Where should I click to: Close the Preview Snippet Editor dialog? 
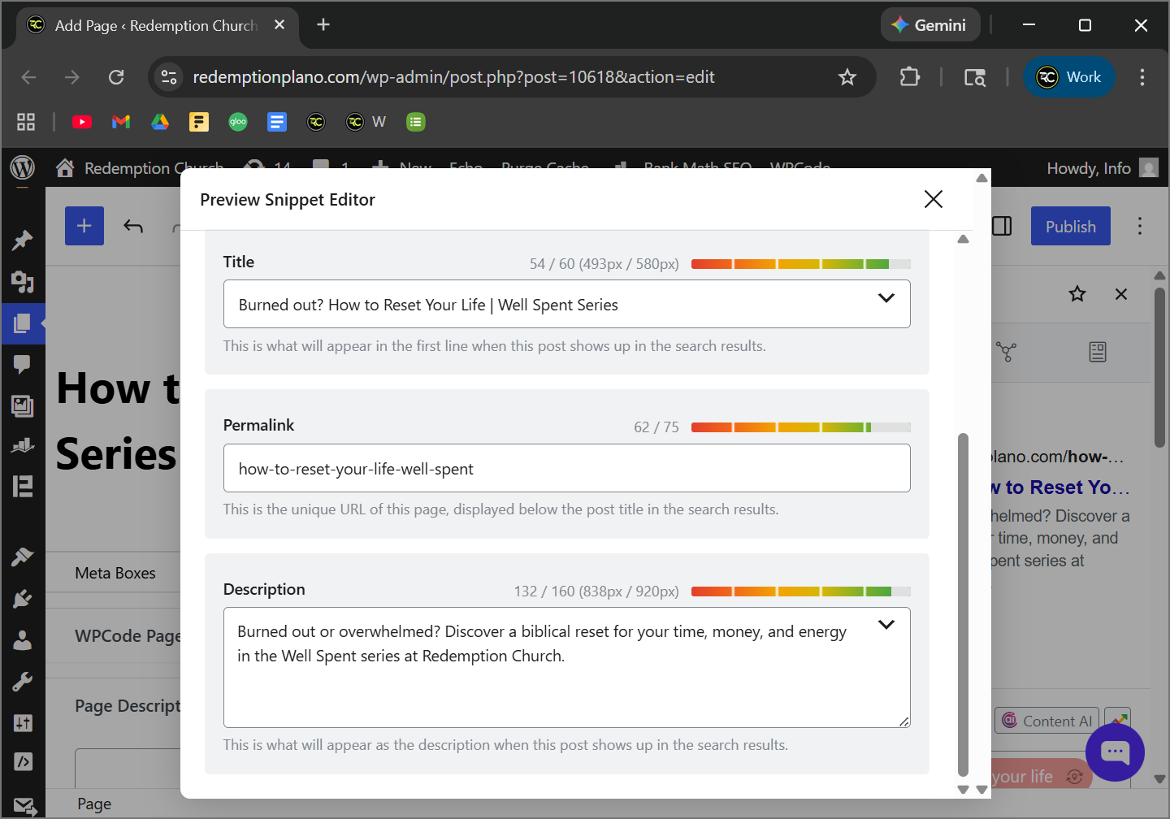933,199
